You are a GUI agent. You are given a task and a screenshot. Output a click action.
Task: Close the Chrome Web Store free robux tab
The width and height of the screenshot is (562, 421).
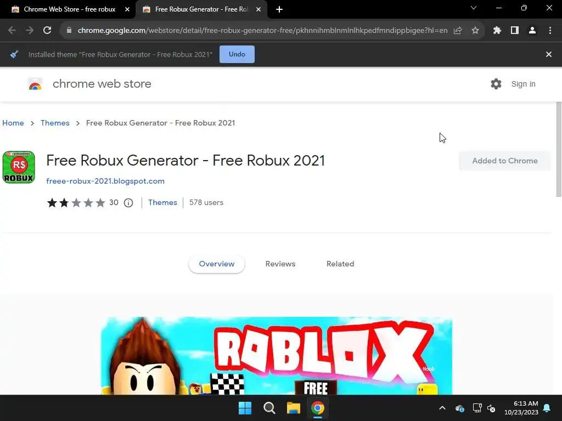[x=127, y=9]
